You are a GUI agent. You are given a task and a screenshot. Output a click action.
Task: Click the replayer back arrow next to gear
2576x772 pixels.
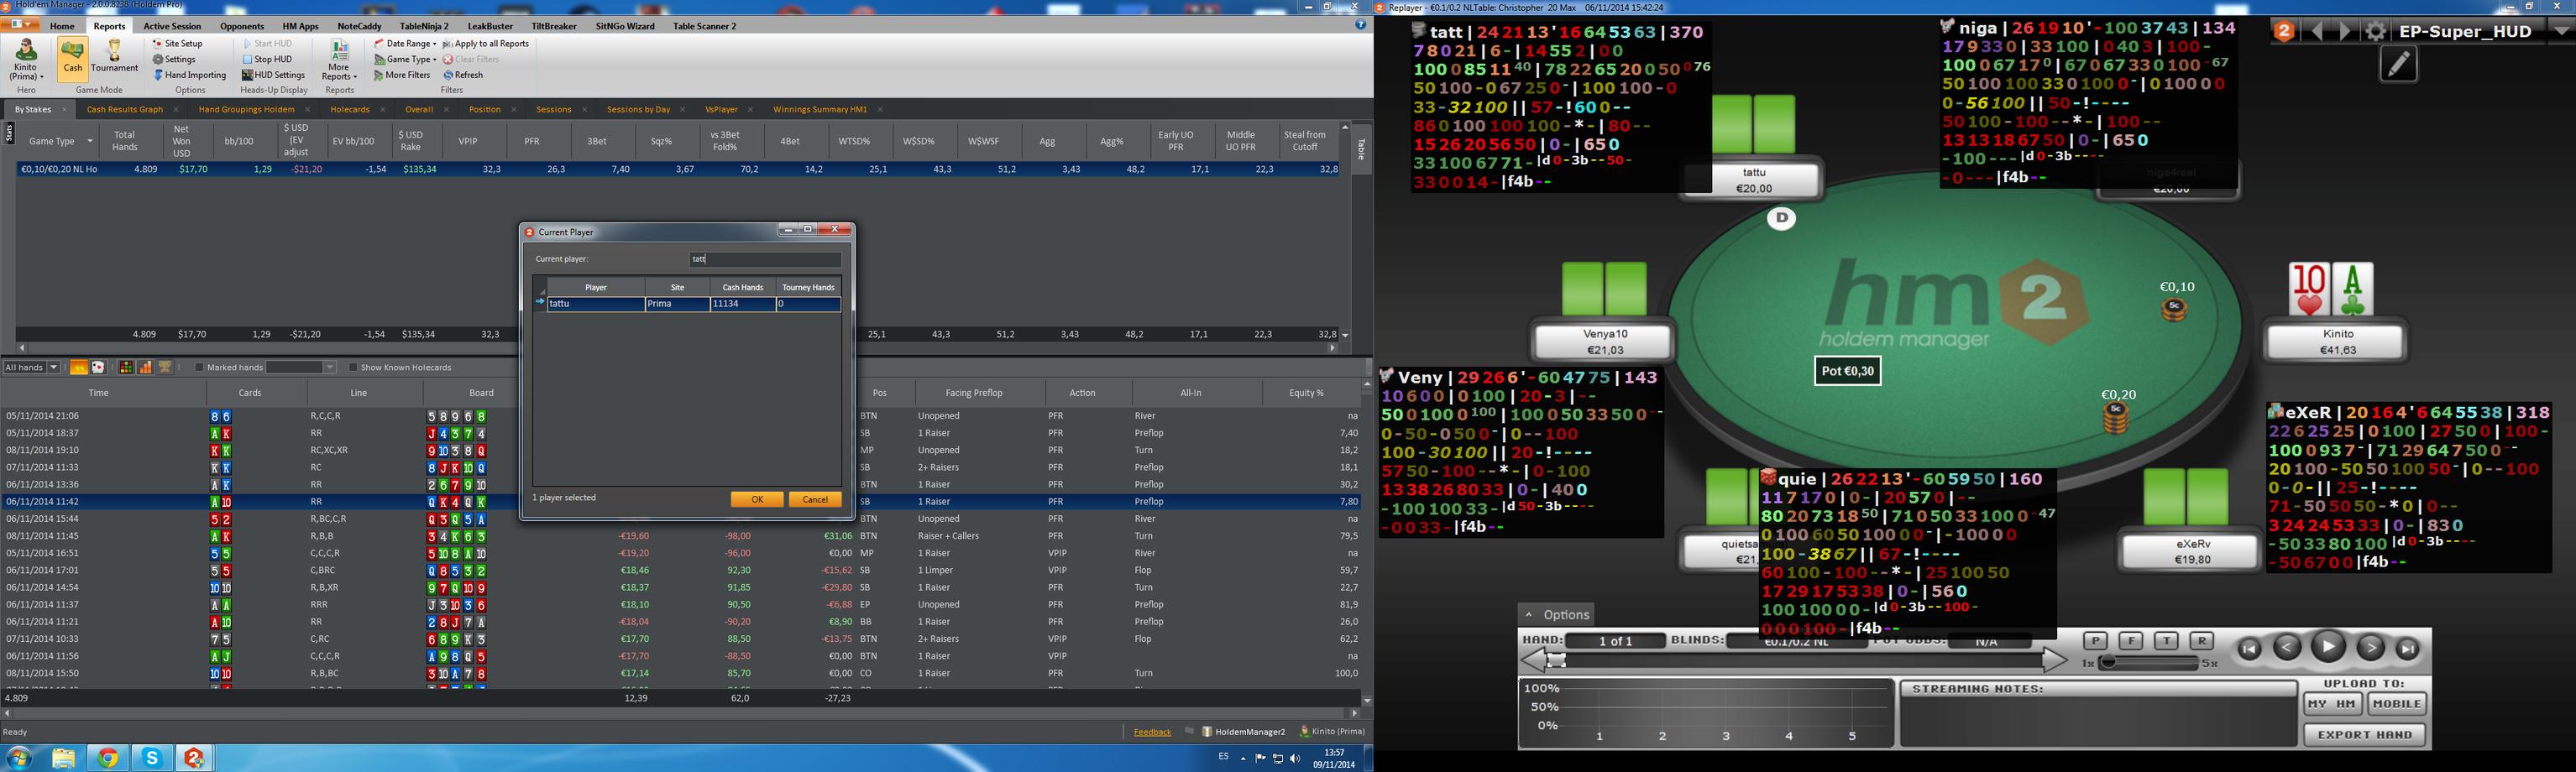tap(2317, 32)
